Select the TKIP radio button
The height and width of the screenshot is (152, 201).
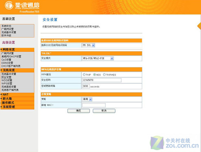84,75
